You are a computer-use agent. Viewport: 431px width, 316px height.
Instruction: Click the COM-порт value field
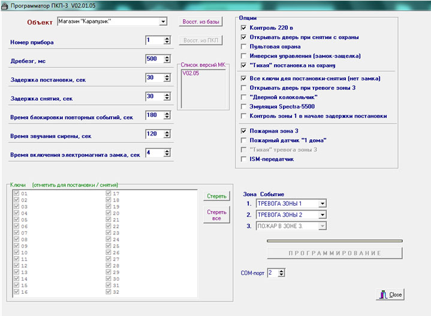273,273
